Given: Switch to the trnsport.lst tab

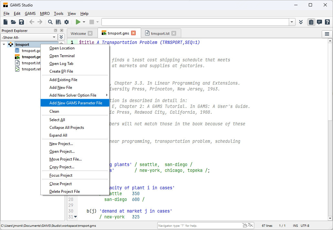Looking at the screenshot, I should point(160,33).
